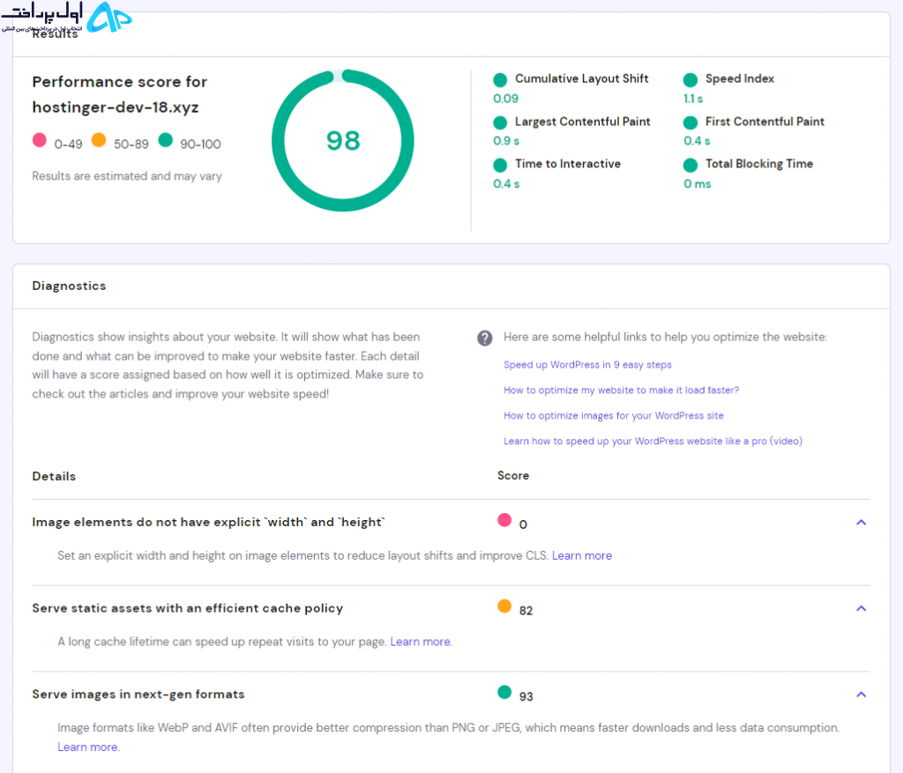
Task: Click the Time to Interactive status dot
Action: (500, 165)
